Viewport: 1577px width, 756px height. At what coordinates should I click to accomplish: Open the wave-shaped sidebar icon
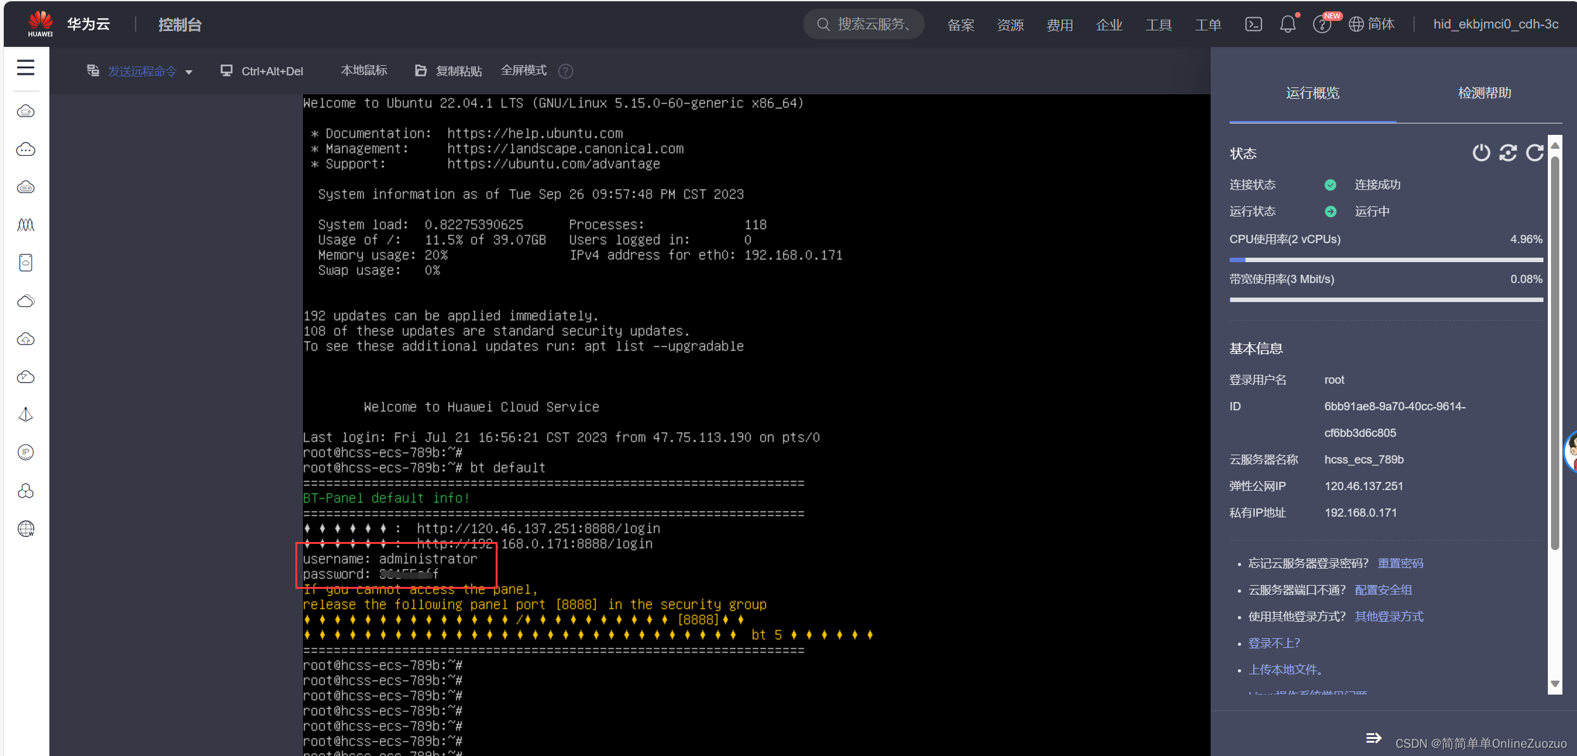tap(25, 225)
